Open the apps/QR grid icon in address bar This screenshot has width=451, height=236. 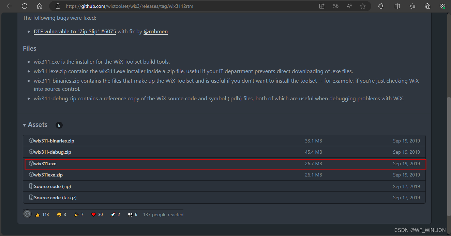(x=322, y=6)
